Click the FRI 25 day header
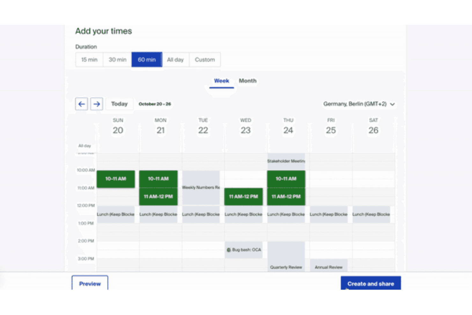 (x=331, y=126)
